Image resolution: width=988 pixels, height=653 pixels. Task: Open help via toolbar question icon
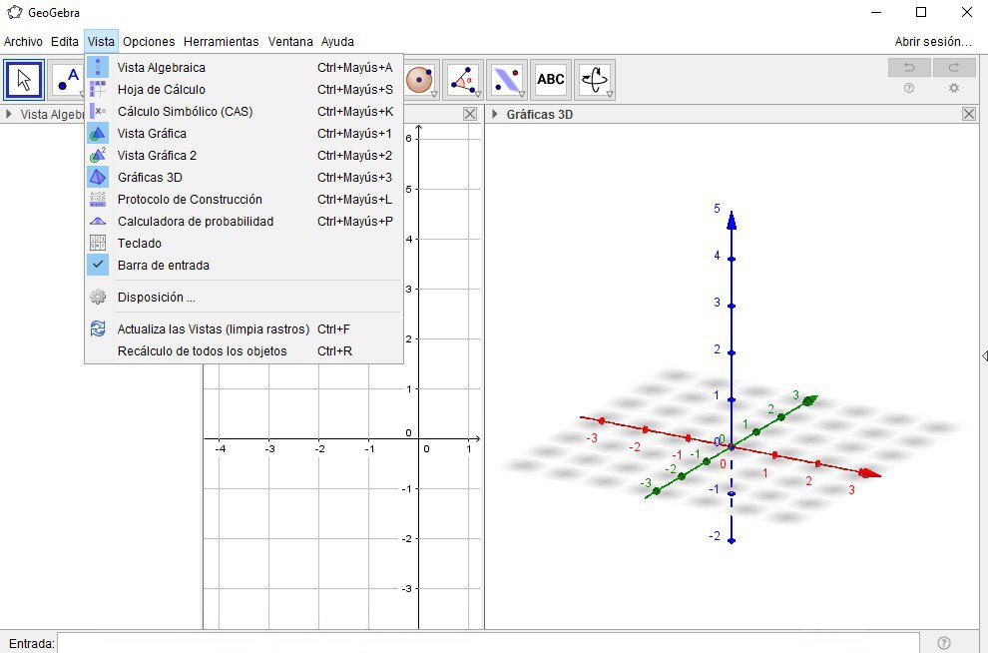coord(908,88)
